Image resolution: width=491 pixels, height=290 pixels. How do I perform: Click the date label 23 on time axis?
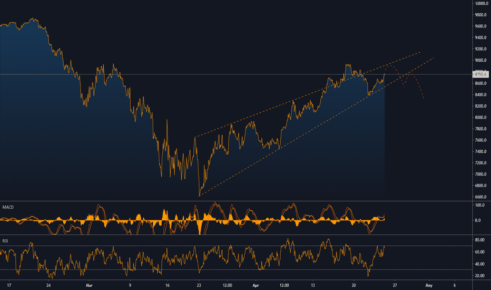point(199,285)
